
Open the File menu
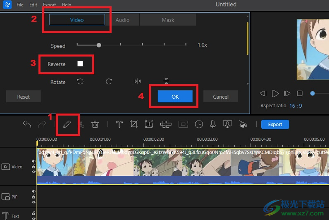coord(20,5)
